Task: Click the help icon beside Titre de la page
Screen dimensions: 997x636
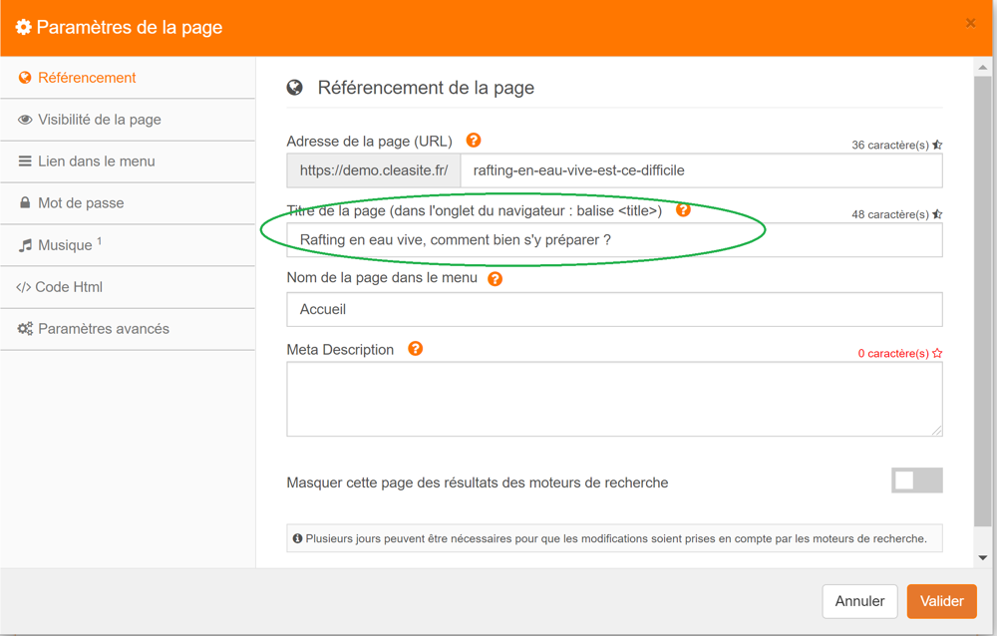Action: pyautogui.click(x=683, y=210)
